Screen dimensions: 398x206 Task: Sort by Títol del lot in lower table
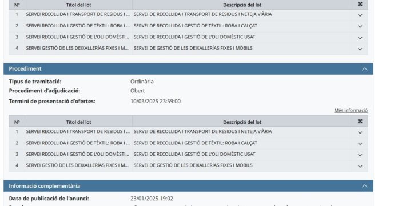click(x=79, y=122)
